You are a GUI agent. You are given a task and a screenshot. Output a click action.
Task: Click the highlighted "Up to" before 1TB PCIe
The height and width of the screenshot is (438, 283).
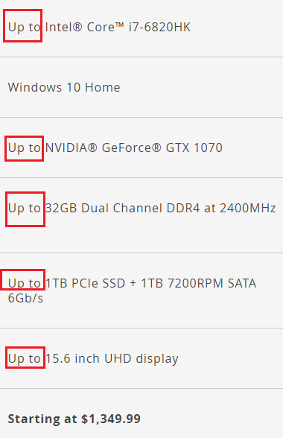pyautogui.click(x=25, y=284)
